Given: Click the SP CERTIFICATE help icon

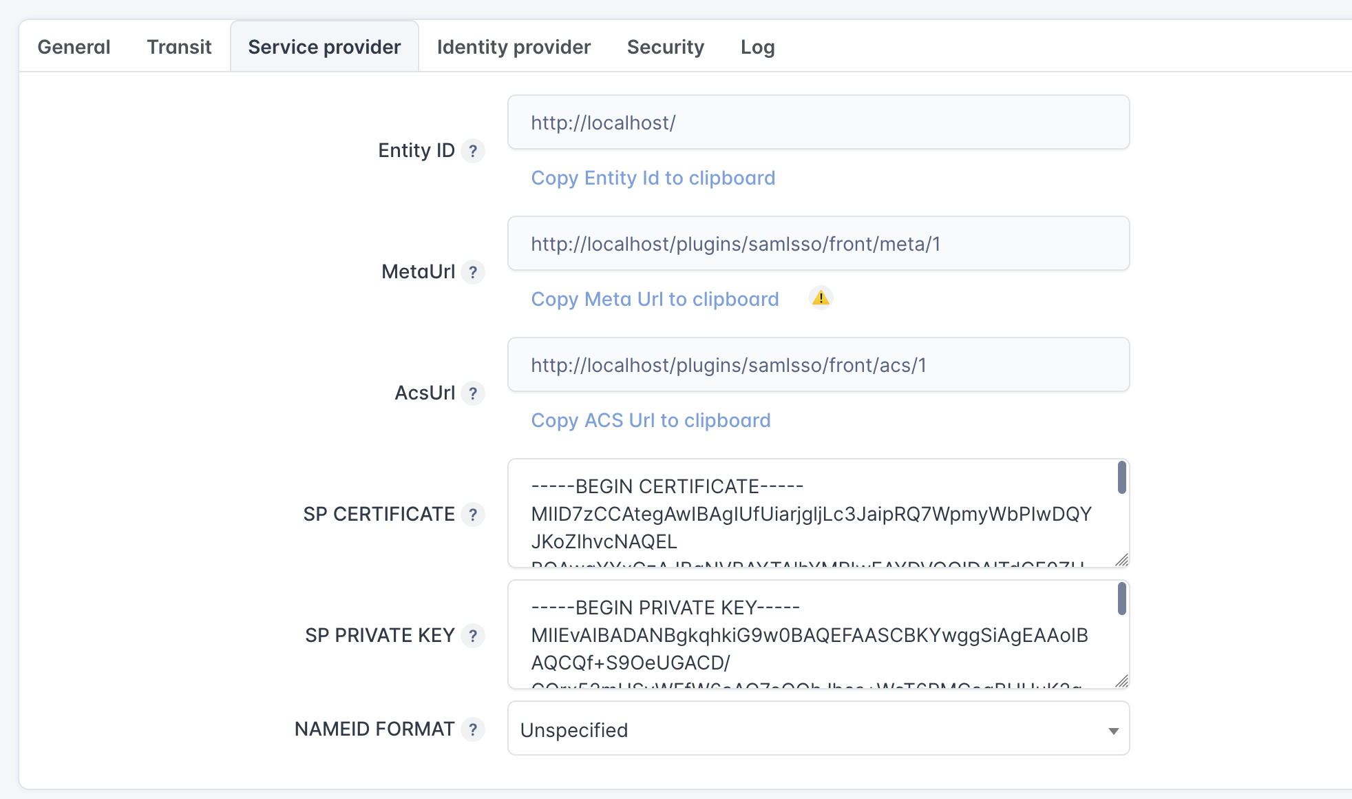Looking at the screenshot, I should (x=473, y=515).
